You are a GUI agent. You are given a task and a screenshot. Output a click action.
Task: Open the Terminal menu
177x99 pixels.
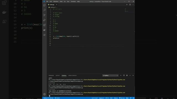click(73, 1)
